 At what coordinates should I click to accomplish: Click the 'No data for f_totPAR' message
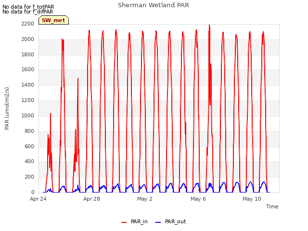coord(28,7)
